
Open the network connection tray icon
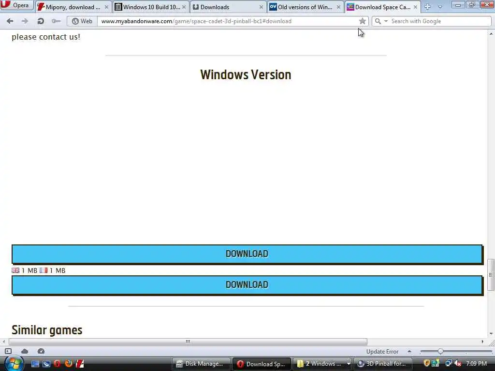[x=448, y=363]
